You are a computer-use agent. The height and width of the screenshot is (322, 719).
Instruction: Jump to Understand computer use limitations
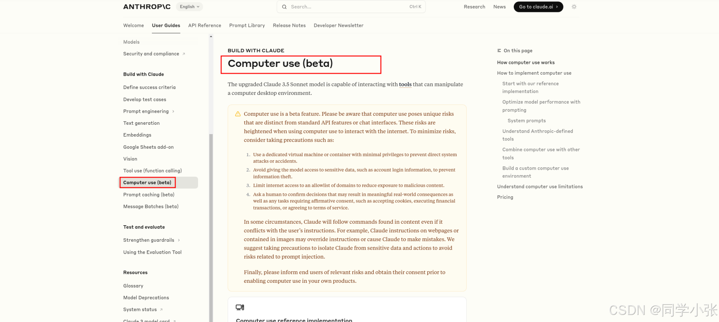click(x=540, y=187)
